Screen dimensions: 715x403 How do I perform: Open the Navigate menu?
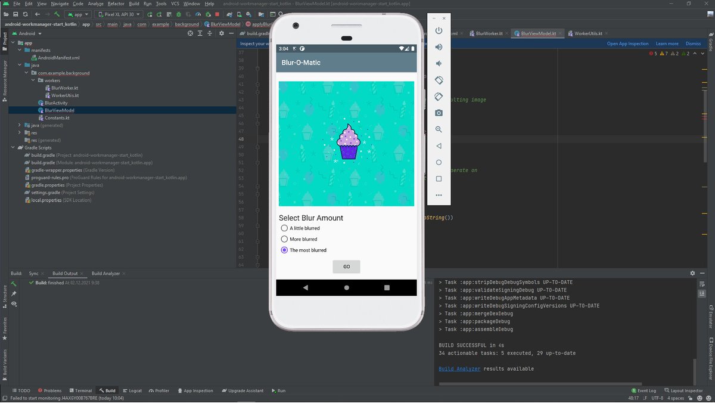tap(59, 4)
